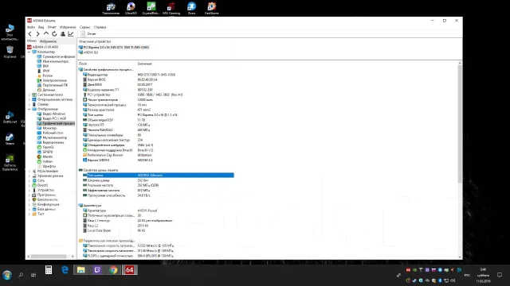Select Суммарная информация in the tree

coord(56,56)
